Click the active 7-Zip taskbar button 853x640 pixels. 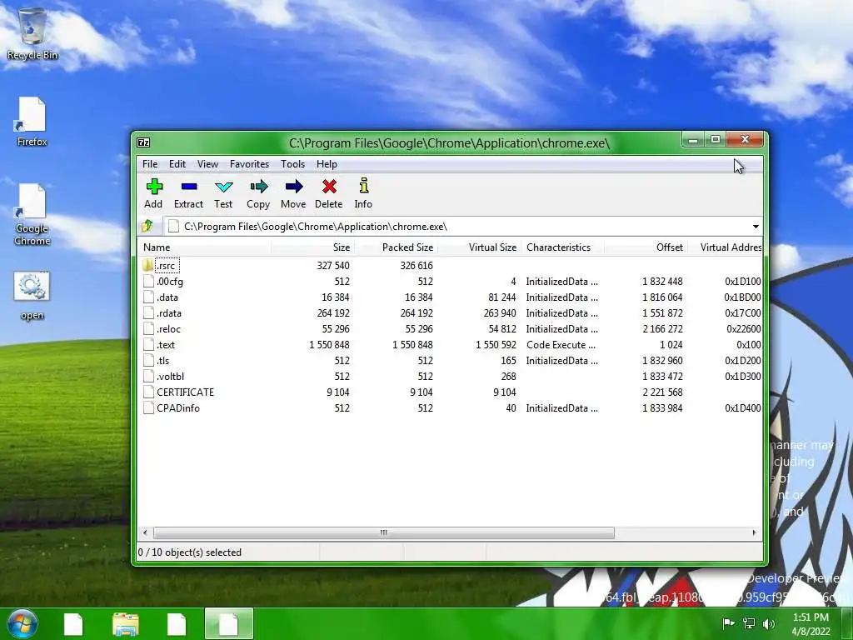tap(229, 623)
